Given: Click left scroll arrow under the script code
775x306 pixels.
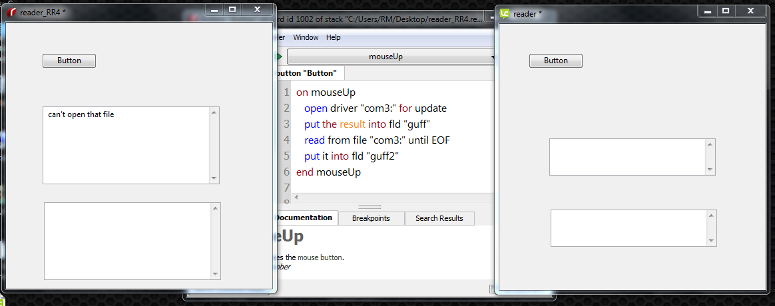Looking at the screenshot, I should [296, 198].
